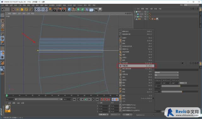The height and width of the screenshot is (119, 202).
Task: Open the first attribute dropdown
Action: [167, 72]
